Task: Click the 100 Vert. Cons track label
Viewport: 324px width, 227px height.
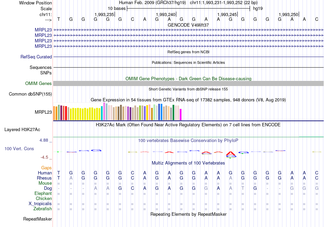Action: pyautogui.click(x=19, y=148)
